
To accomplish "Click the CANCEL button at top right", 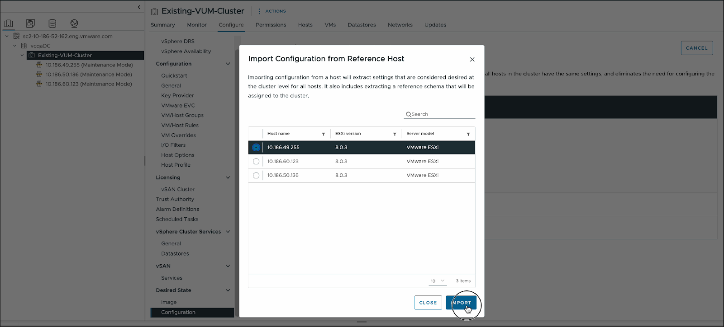I will point(697,48).
